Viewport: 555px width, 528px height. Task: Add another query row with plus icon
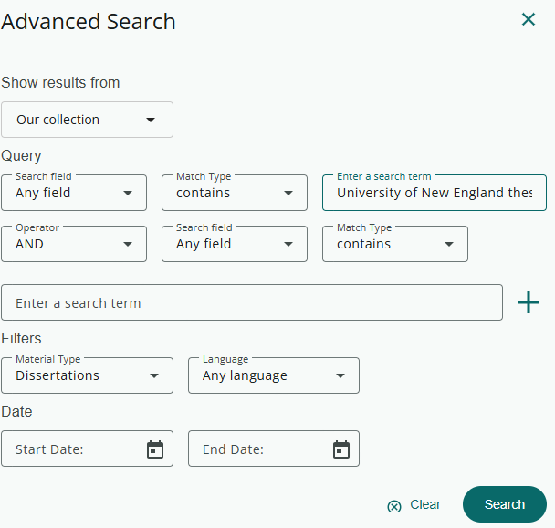[529, 302]
